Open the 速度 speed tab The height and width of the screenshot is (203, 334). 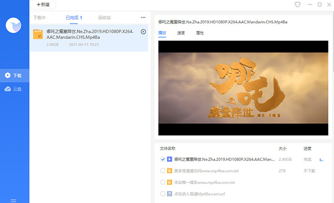[x=181, y=33]
